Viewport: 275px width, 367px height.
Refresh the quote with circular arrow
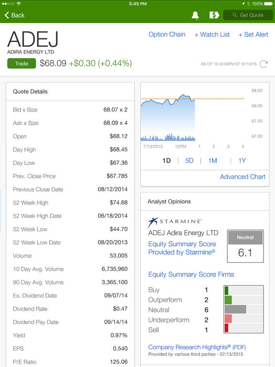click(264, 64)
